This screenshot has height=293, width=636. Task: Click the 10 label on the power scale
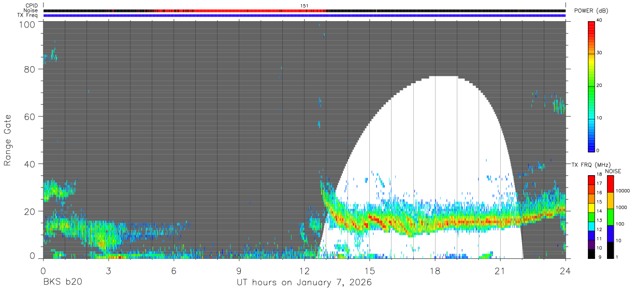[600, 118]
